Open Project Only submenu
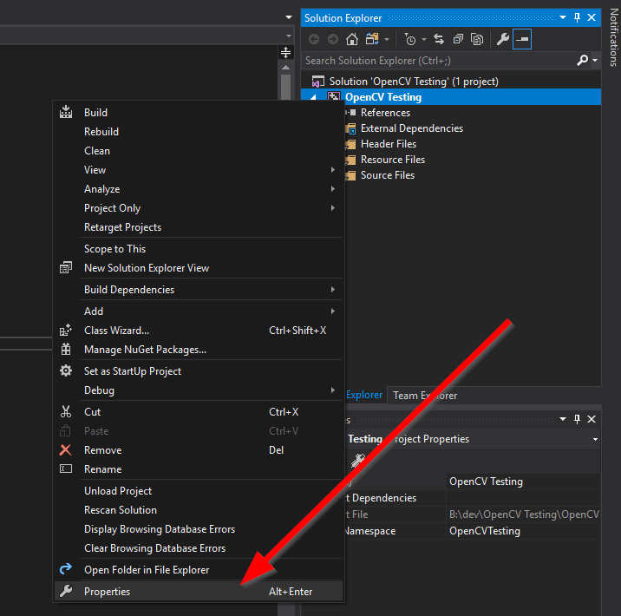The image size is (621, 616). tap(199, 208)
